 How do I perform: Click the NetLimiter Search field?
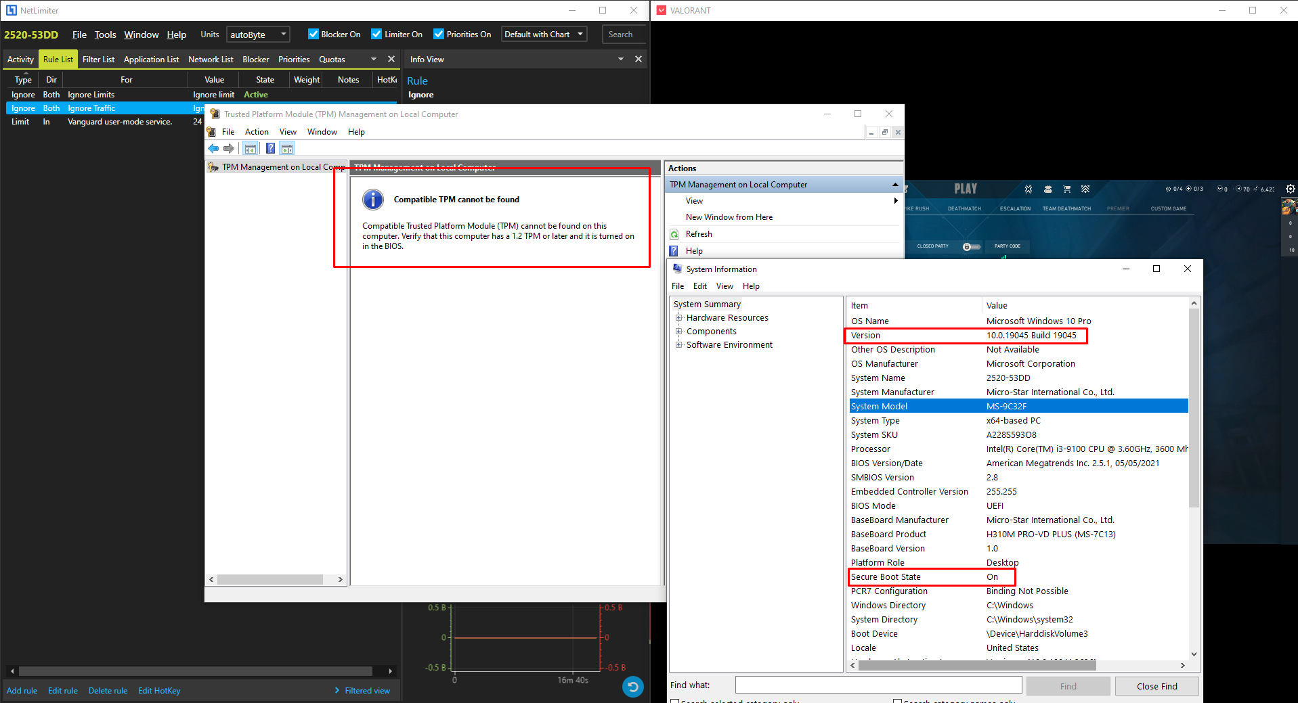[624, 35]
